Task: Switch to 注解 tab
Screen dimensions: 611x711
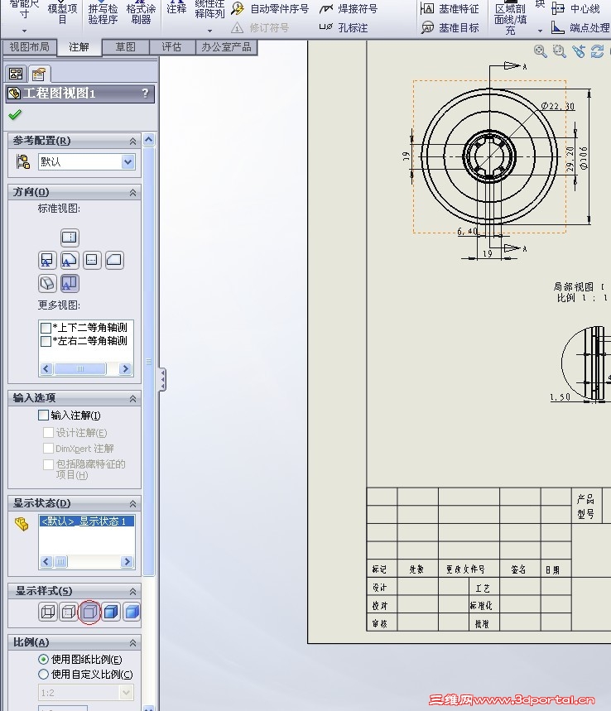Action: 79,47
